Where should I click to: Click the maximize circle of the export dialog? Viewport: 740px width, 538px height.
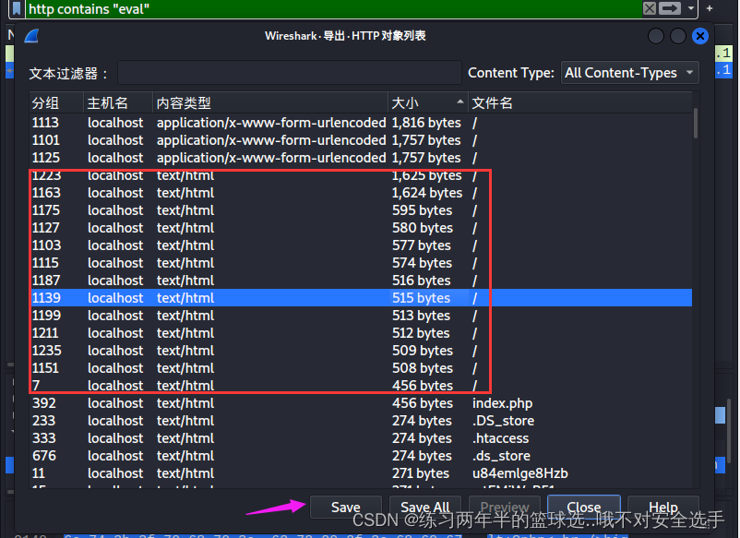[x=677, y=35]
